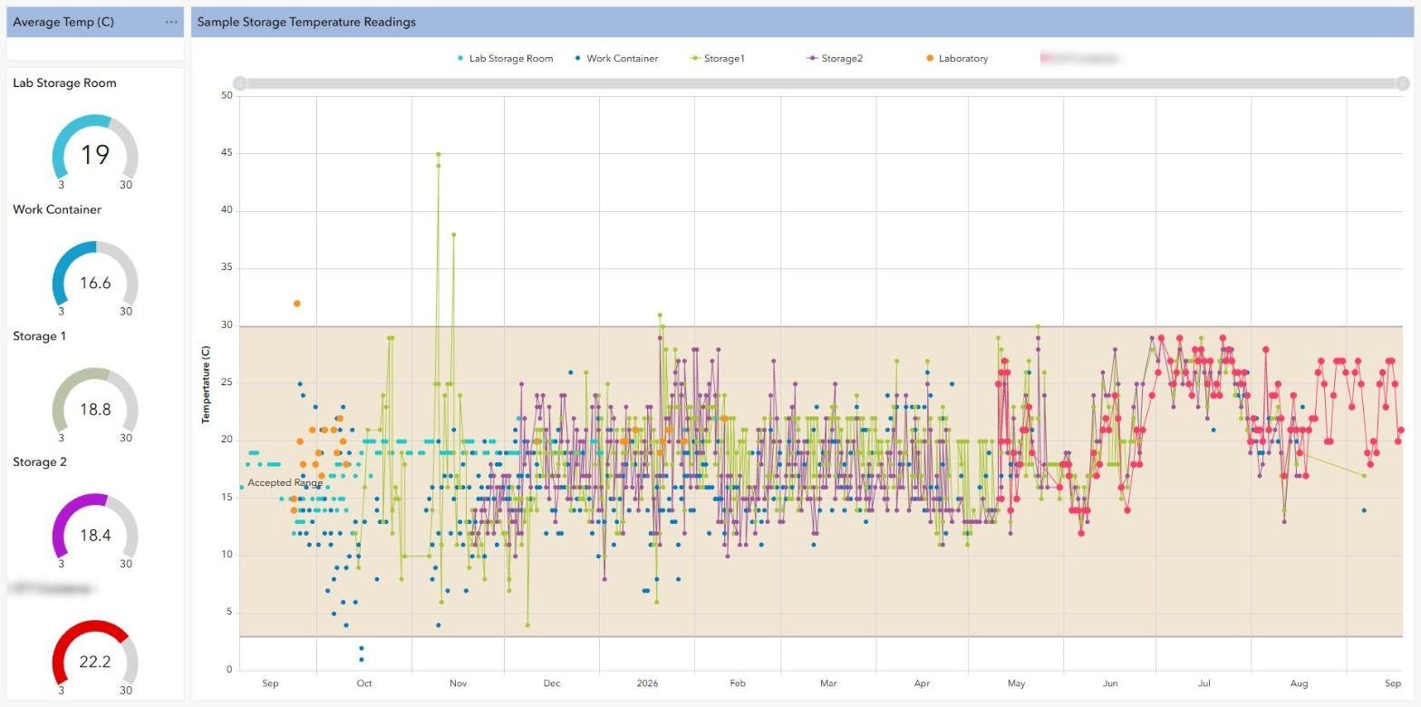
Task: Click the 'Nov' label on time axis
Action: click(459, 683)
